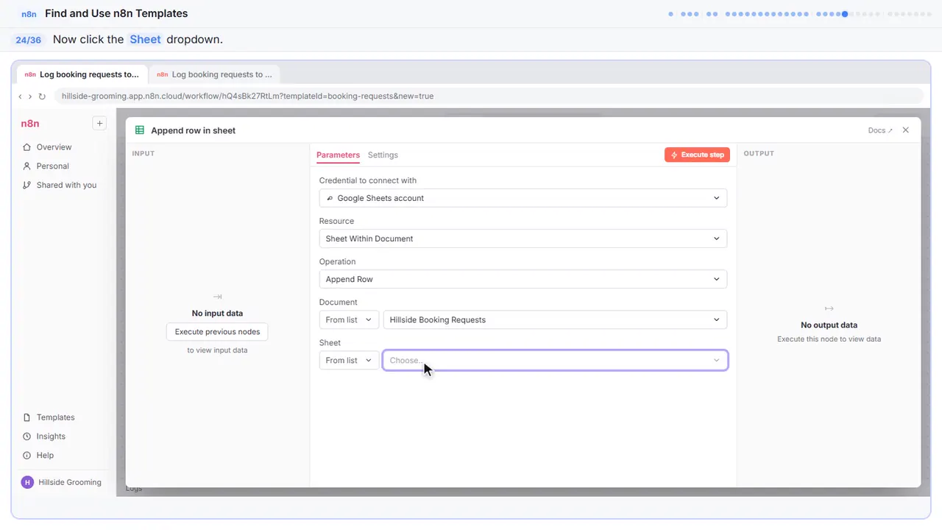This screenshot has height=530, width=942.
Task: Open the Google Sheets account credential dropdown
Action: [523, 198]
